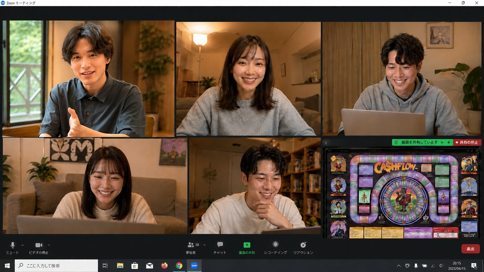The height and width of the screenshot is (272, 484).
Task: Open audio options arrow next to ミュート
Action: coord(23,245)
